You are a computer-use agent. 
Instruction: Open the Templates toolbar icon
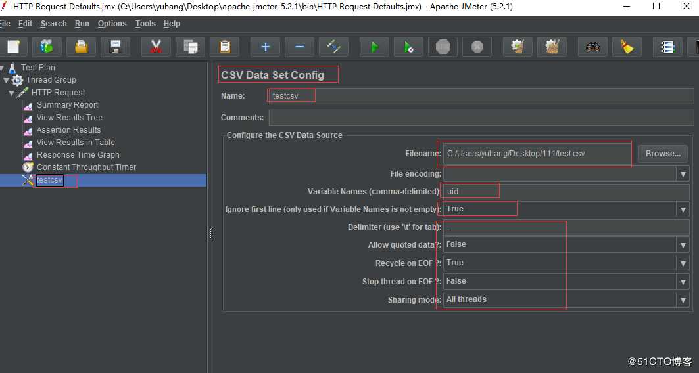pyautogui.click(x=47, y=47)
